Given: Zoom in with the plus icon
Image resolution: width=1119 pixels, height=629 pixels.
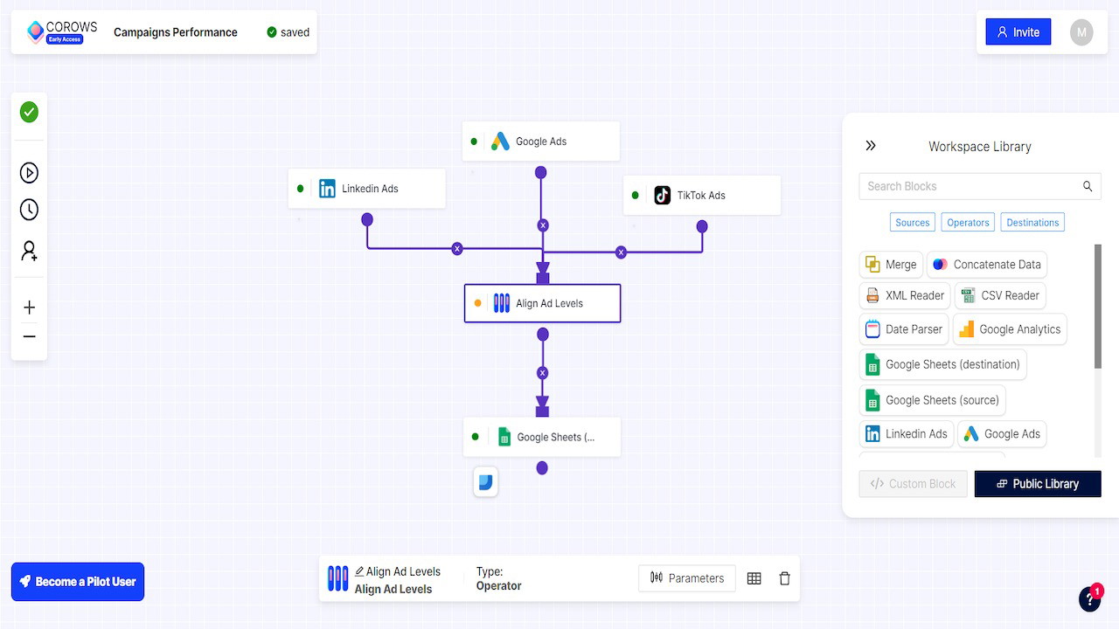Looking at the screenshot, I should point(29,308).
